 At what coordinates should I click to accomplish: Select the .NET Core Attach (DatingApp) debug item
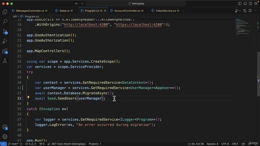[x=67, y=144]
